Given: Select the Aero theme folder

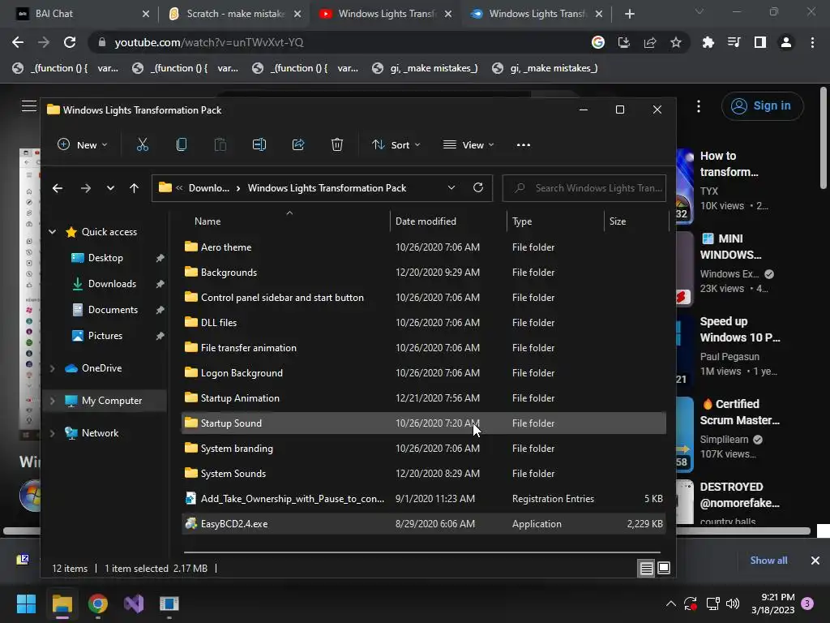Looking at the screenshot, I should pyautogui.click(x=423, y=247).
